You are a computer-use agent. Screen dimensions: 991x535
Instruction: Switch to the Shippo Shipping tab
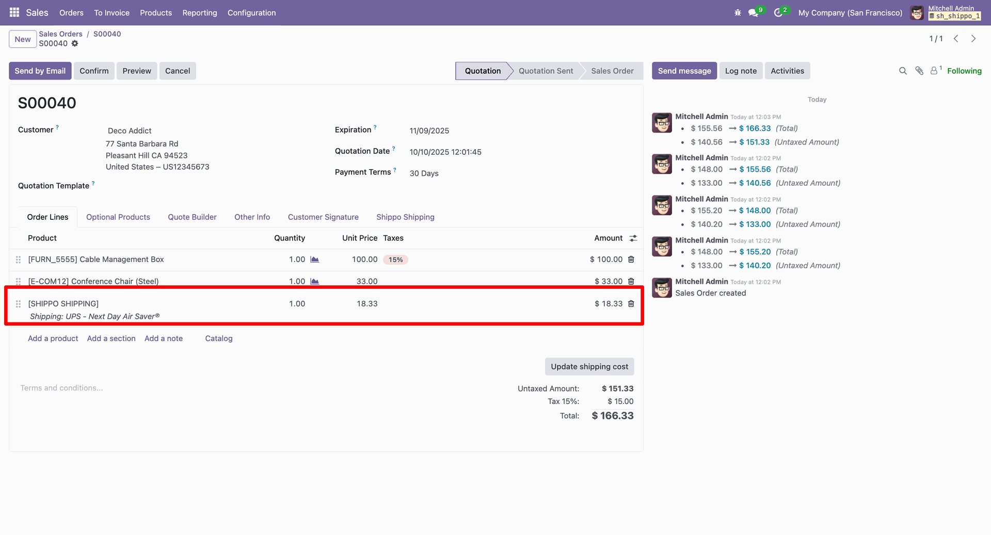(x=405, y=217)
